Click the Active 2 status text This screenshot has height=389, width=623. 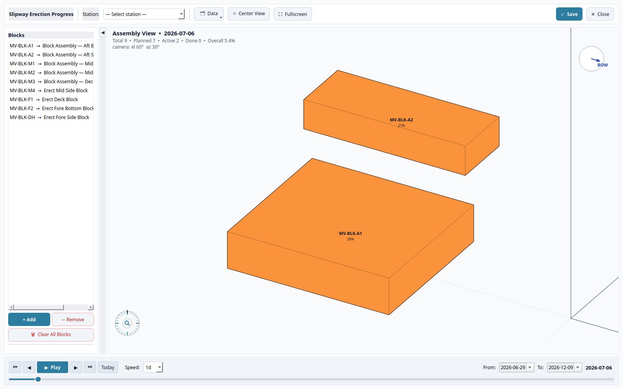coord(171,41)
